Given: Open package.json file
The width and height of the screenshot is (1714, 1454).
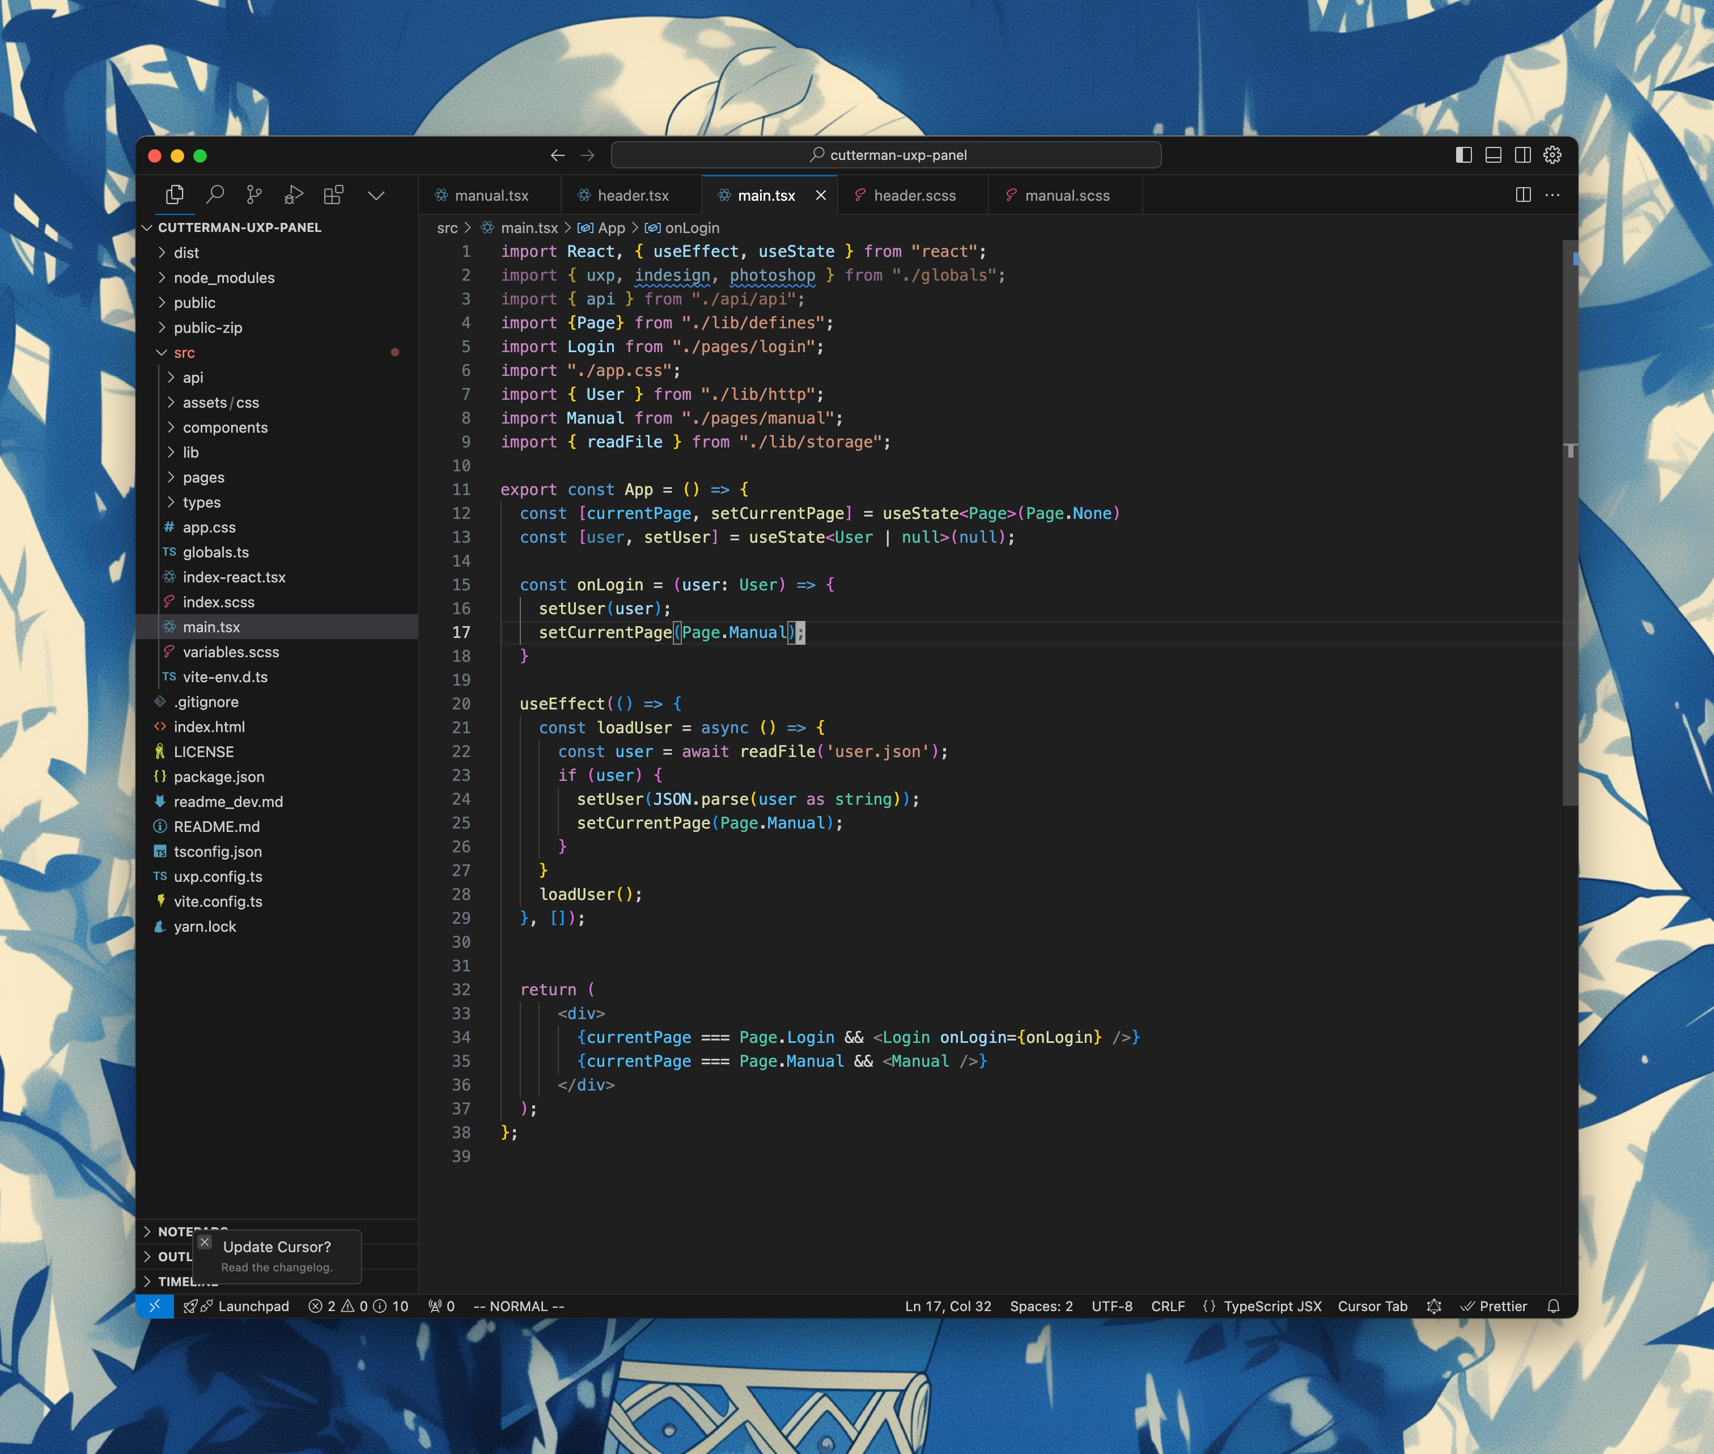Looking at the screenshot, I should click(278, 776).
